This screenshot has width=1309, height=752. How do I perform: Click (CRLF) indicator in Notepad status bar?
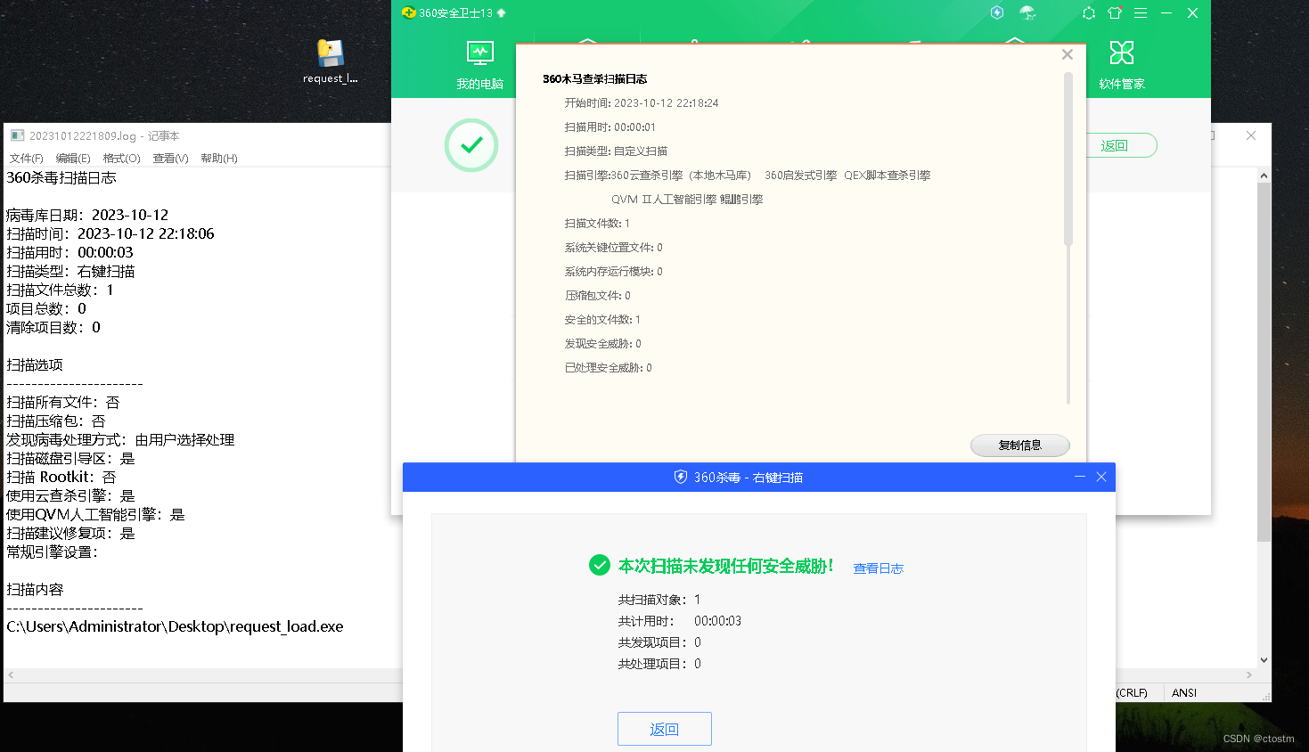[x=1133, y=692]
